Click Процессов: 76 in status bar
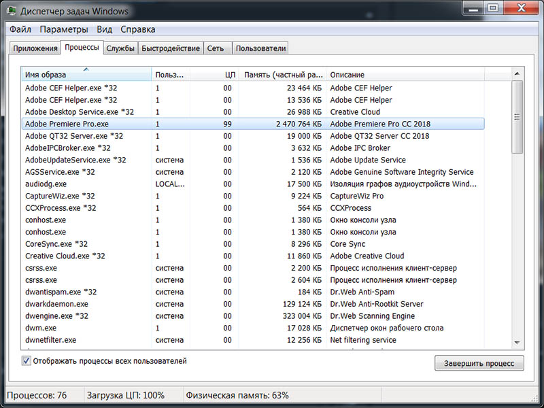544x408 pixels. point(37,395)
